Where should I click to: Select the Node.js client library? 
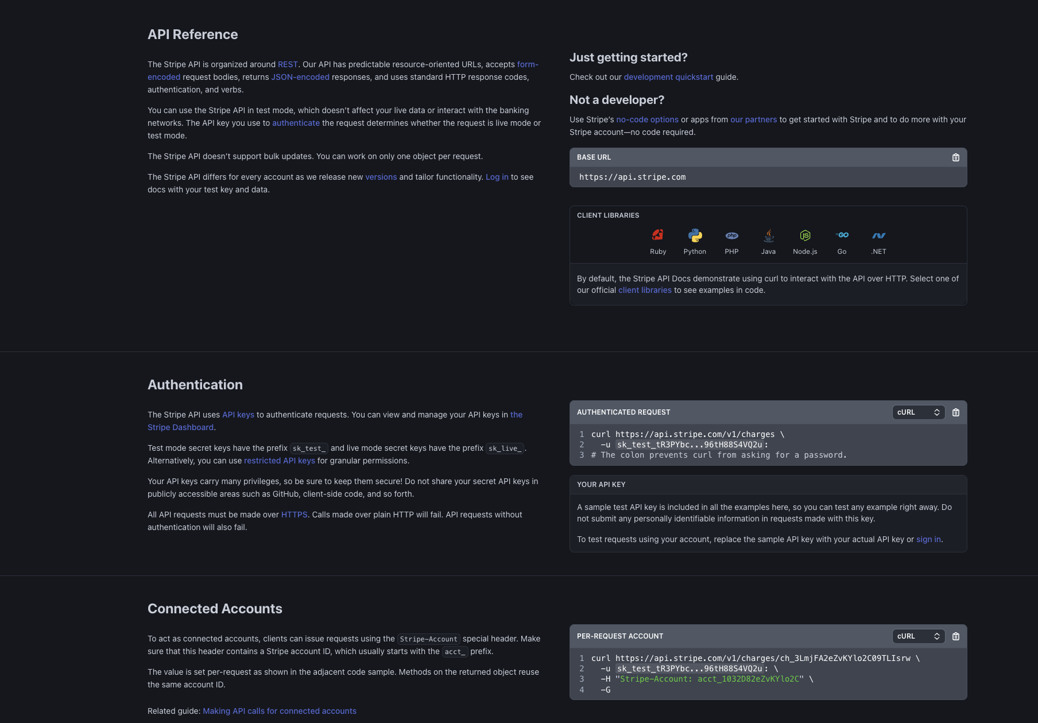[x=805, y=240]
